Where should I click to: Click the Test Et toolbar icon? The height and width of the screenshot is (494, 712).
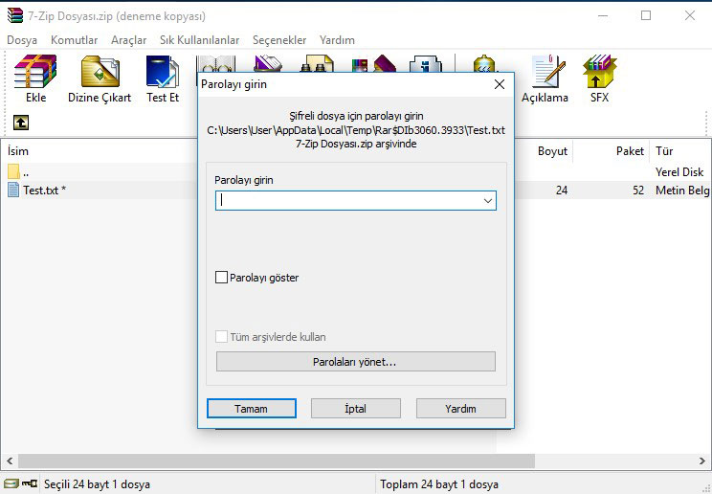point(163,72)
